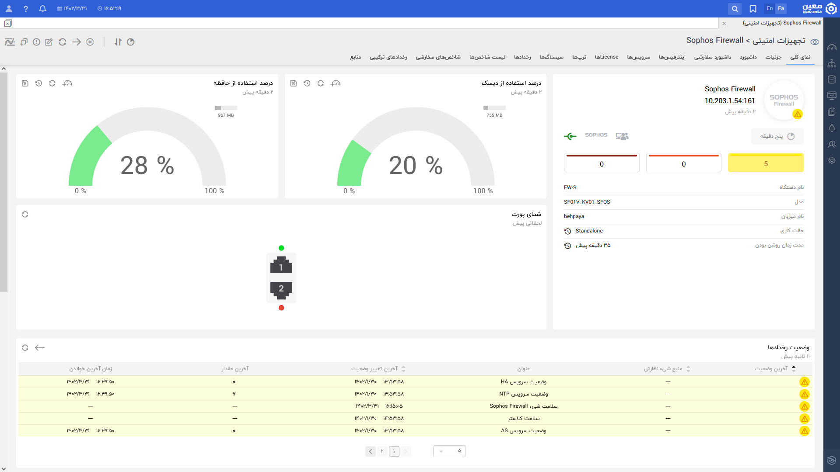The width and height of the screenshot is (840, 472).
Task: Open gauge settings on disk usage widget
Action: [x=335, y=83]
